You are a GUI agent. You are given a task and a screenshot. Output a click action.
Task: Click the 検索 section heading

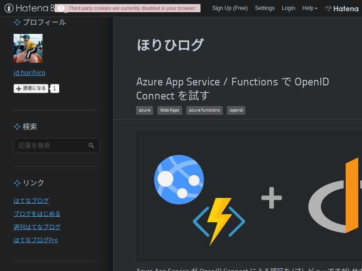coord(25,126)
